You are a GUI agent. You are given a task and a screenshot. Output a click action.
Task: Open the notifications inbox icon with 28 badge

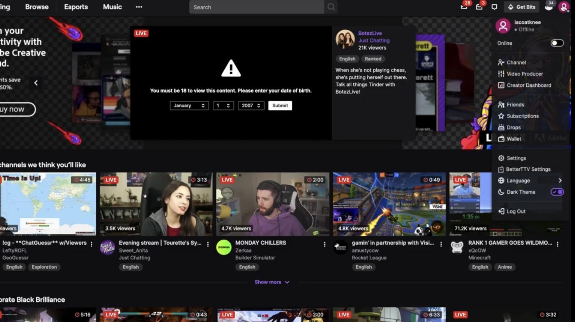tap(464, 7)
